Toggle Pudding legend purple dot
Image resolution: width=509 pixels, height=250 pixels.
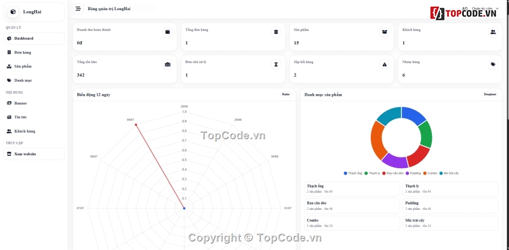click(x=407, y=173)
